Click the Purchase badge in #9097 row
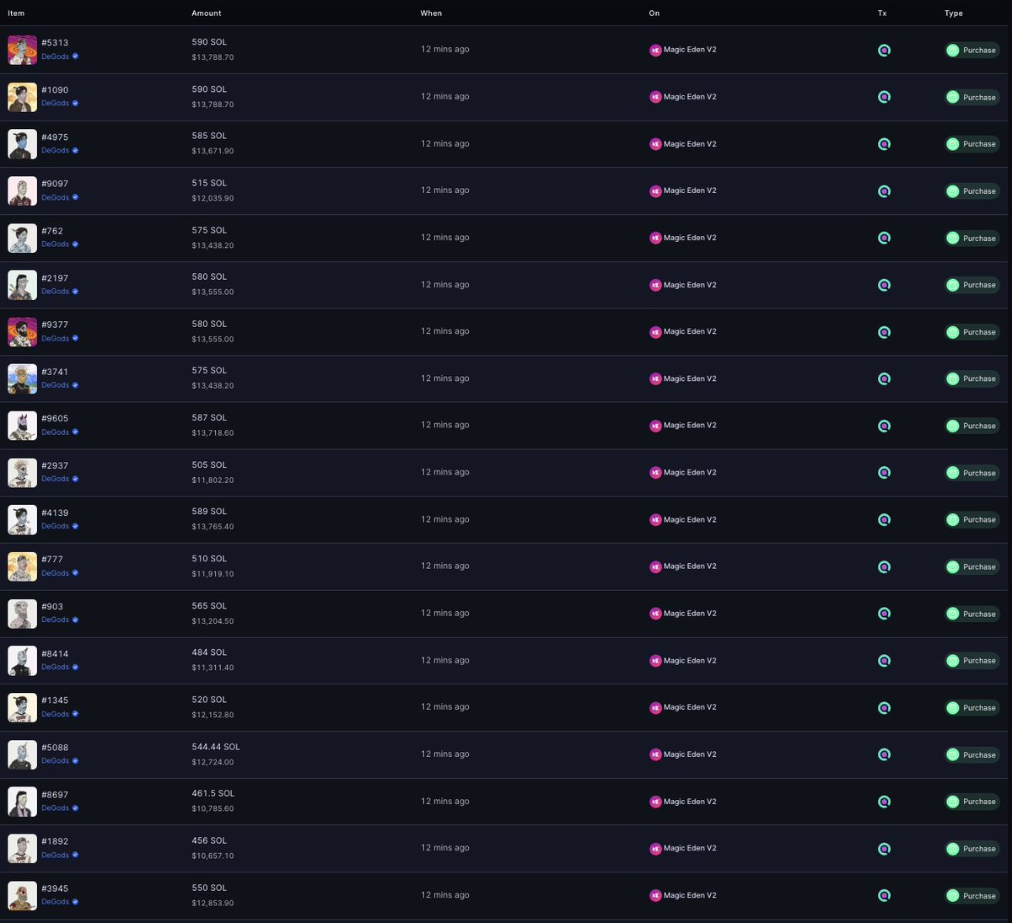This screenshot has width=1012, height=923. (972, 191)
